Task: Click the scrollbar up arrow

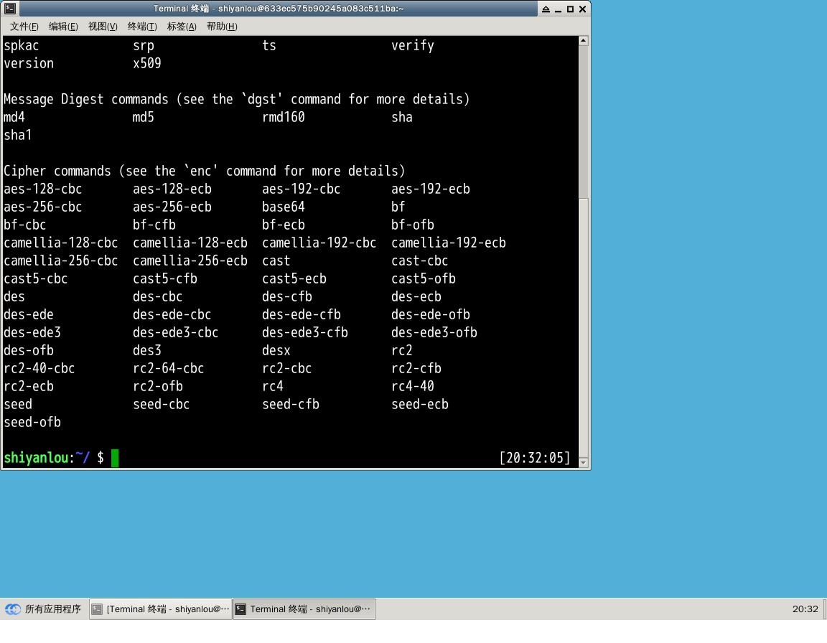Action: (x=584, y=42)
